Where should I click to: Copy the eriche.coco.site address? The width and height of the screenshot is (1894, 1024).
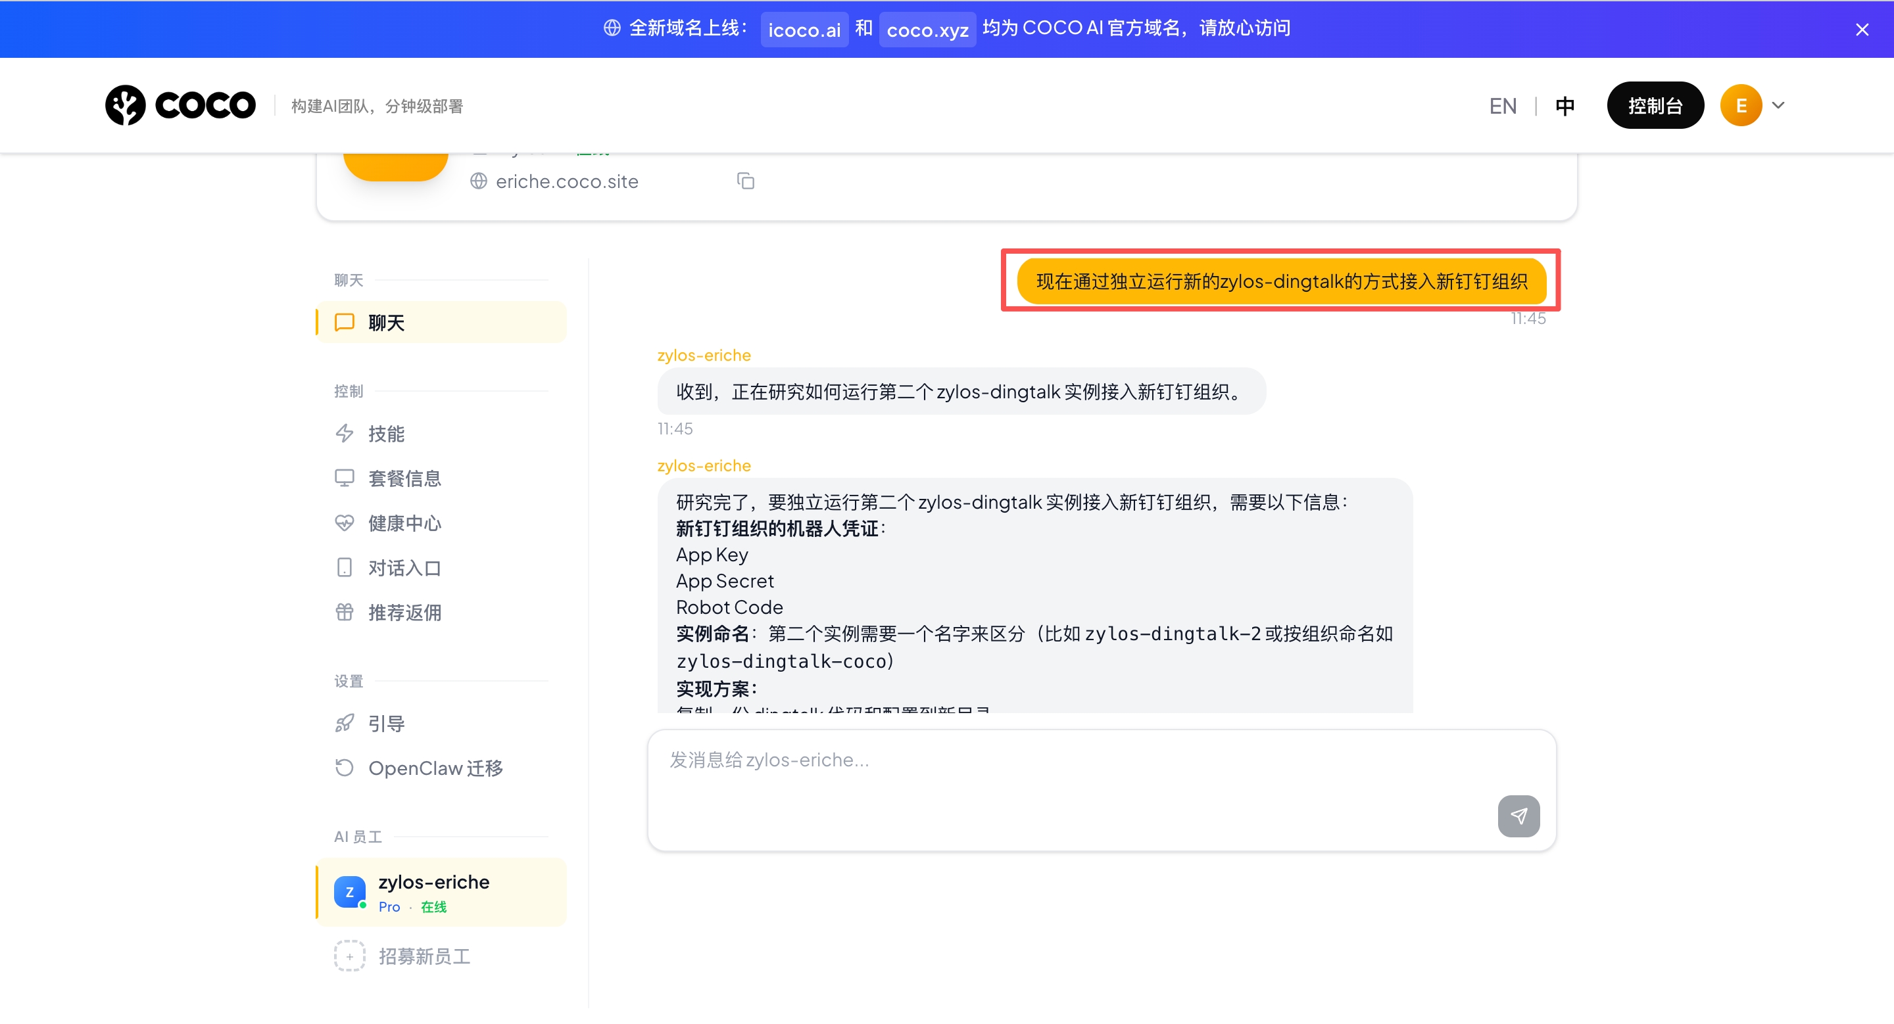coord(746,181)
